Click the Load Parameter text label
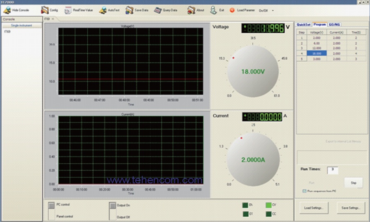The width and height of the screenshot is (370, 222). tap(246, 10)
